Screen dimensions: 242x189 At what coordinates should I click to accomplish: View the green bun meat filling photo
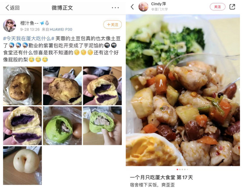[x=102, y=126]
